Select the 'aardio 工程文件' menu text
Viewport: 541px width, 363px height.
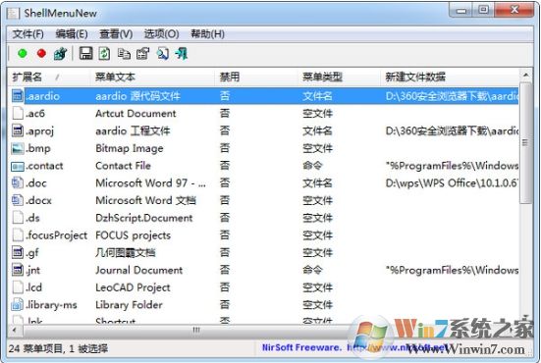[133, 131]
